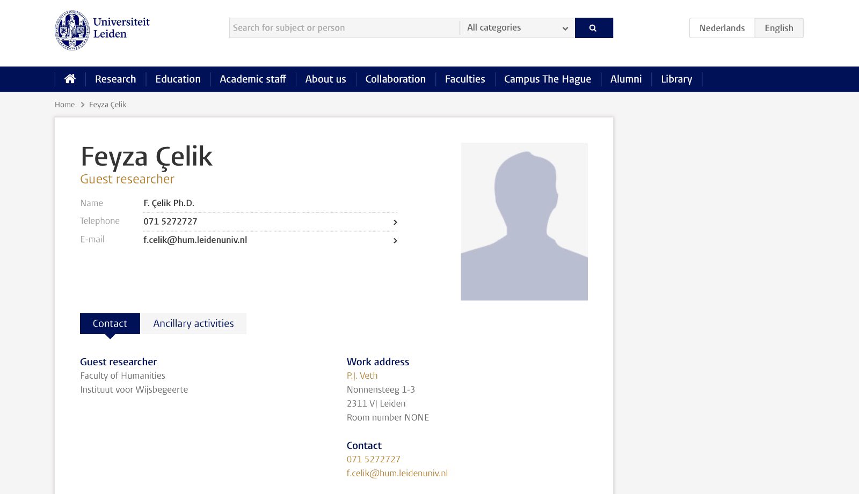This screenshot has width=859, height=494.
Task: Click the arrow next to telephone number
Action: click(395, 222)
